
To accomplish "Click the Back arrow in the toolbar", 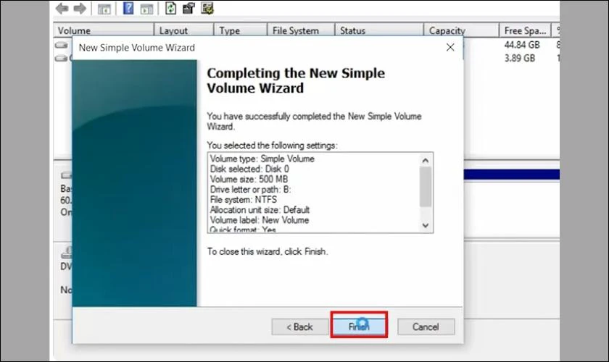I will (x=62, y=9).
